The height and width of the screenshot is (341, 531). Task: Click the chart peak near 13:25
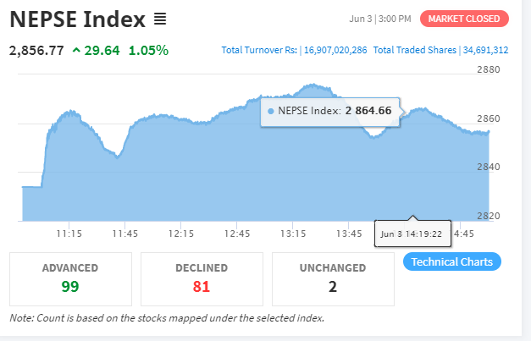(x=313, y=85)
